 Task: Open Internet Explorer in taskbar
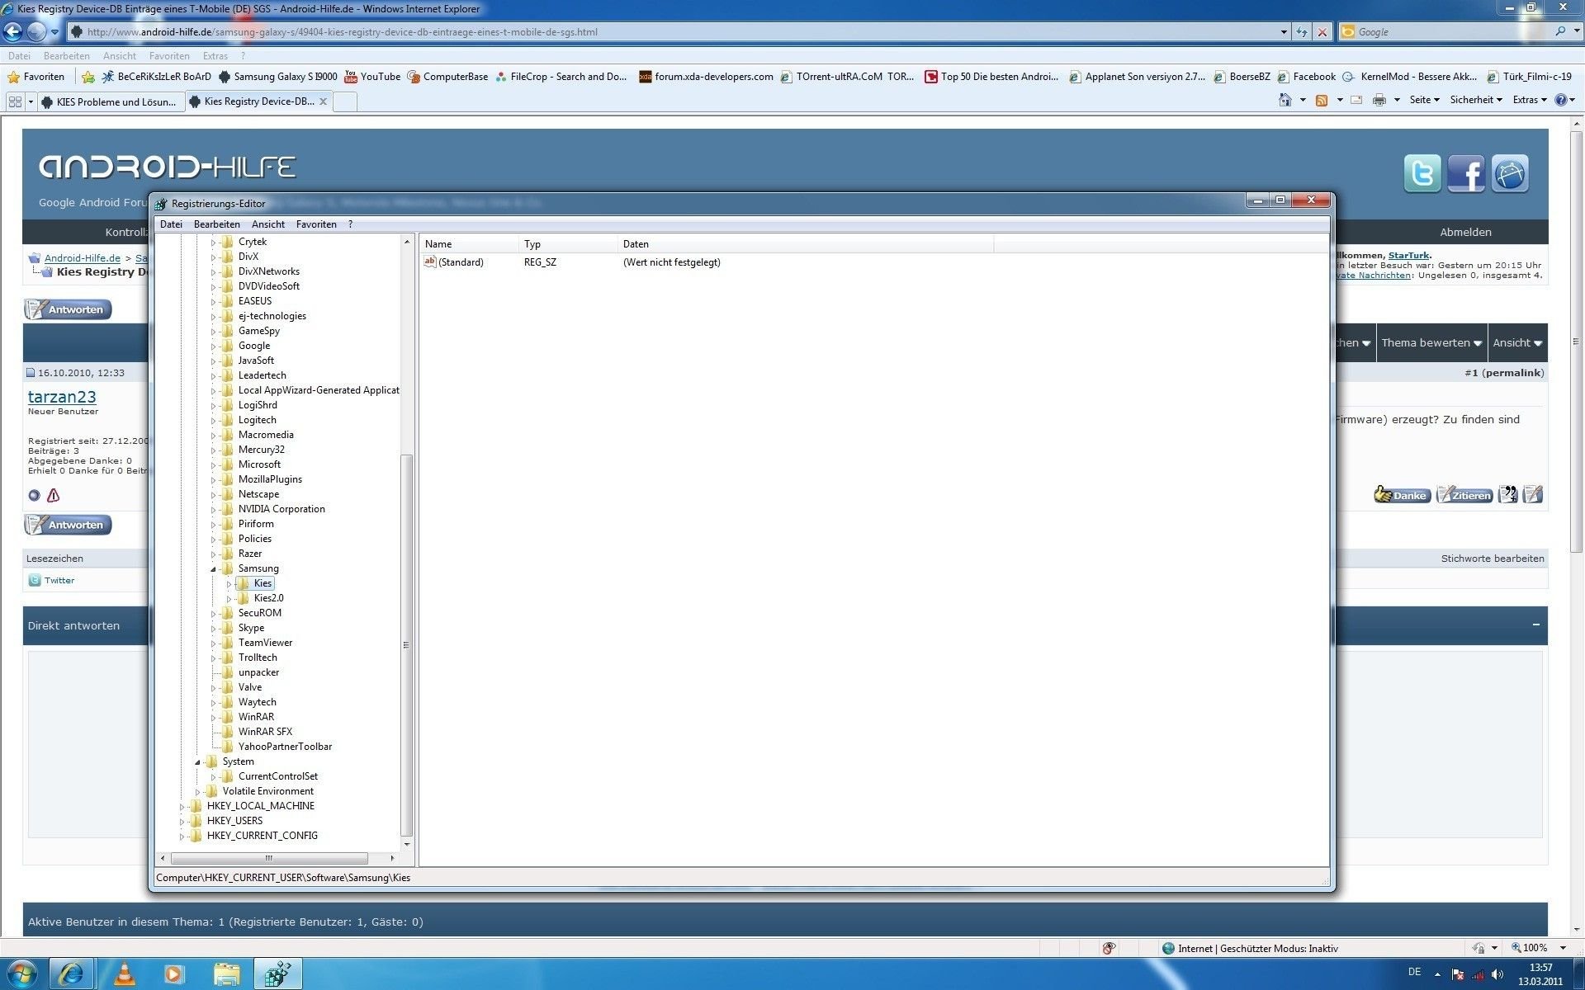71,974
